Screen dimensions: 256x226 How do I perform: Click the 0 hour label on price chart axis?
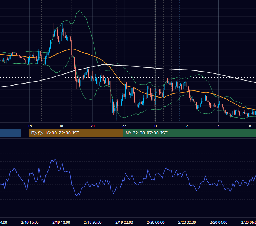pos(155,126)
